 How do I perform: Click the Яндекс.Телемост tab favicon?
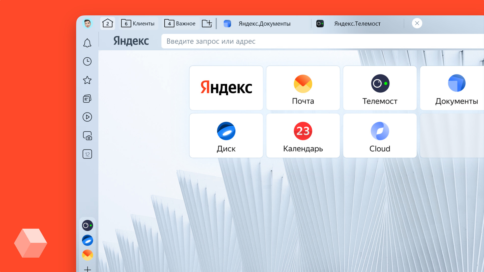tap(320, 23)
